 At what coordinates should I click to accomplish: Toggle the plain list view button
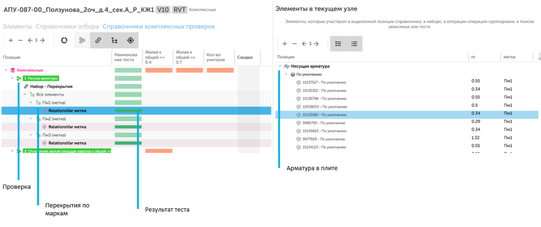354,44
